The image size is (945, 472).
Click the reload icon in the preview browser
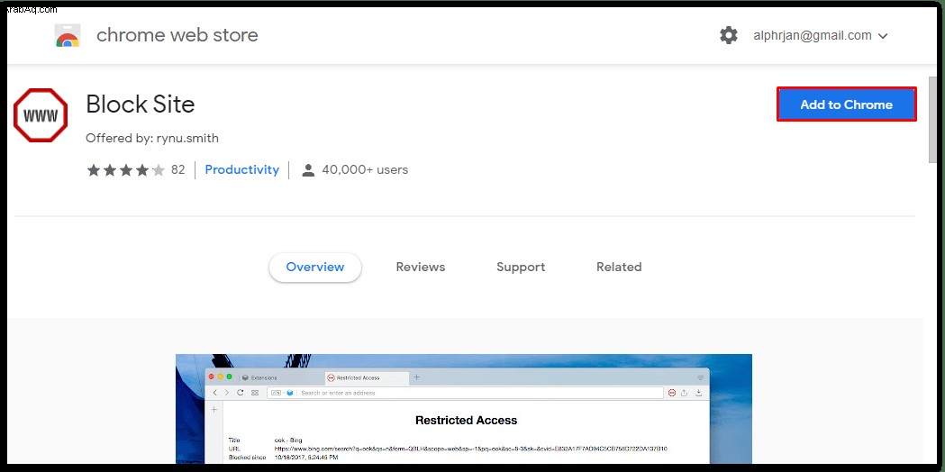pyautogui.click(x=240, y=393)
